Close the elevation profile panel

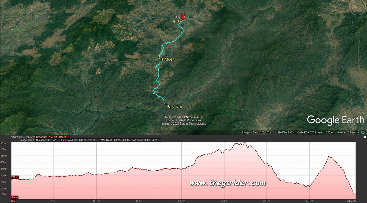point(365,137)
